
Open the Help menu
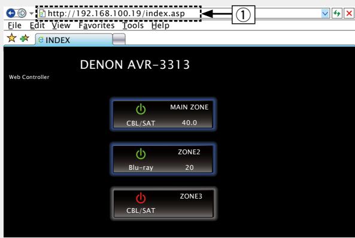(x=160, y=25)
